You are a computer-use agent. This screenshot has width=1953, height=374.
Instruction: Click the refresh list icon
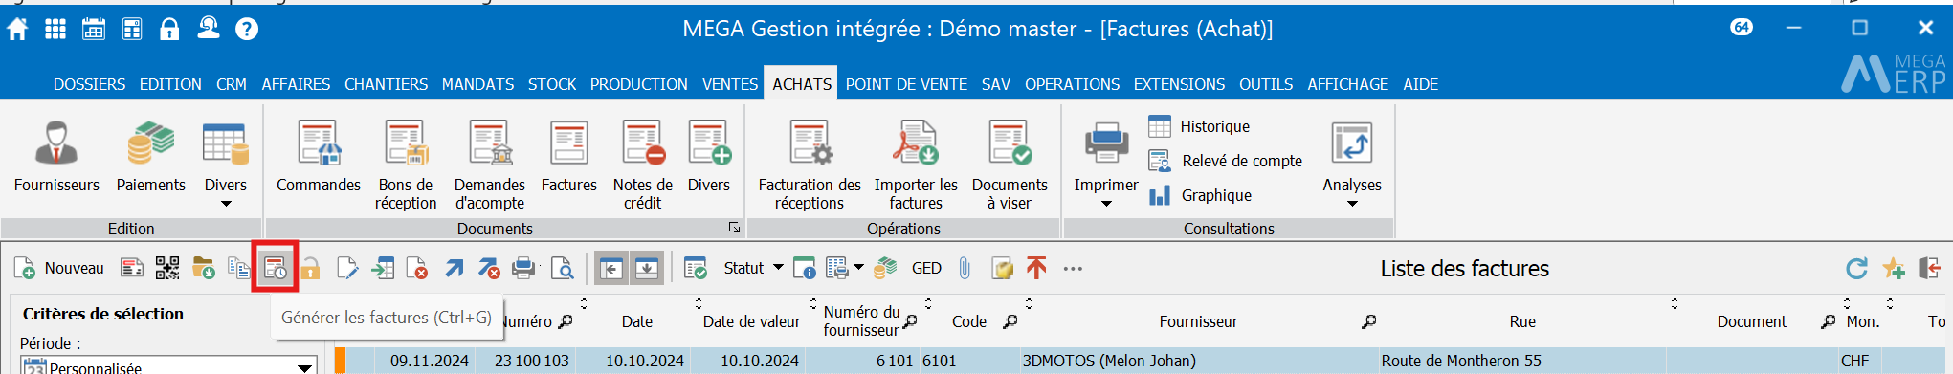pos(1856,269)
